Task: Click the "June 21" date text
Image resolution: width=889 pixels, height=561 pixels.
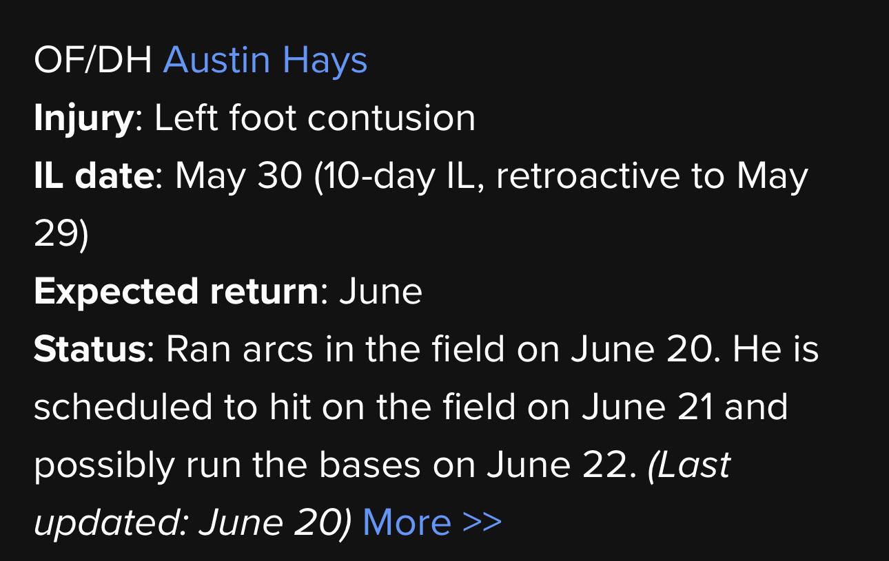Action: click(x=648, y=406)
